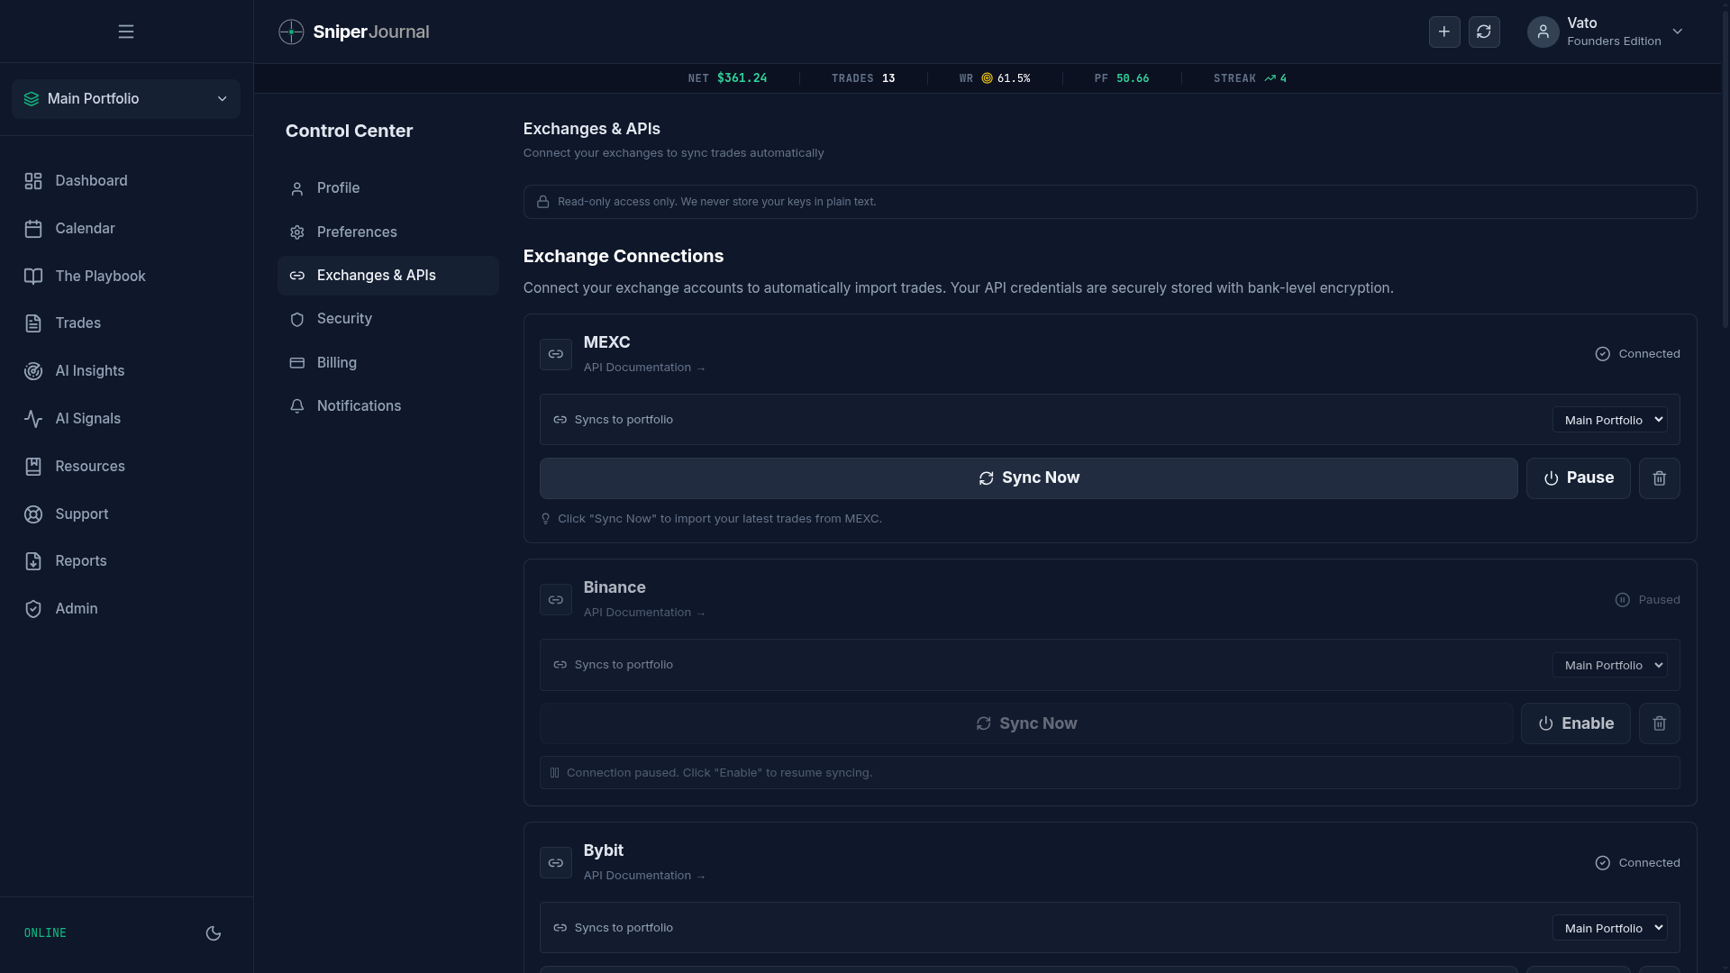
Task: Open the Main Portfolio selector in the sidebar
Action: [x=126, y=99]
